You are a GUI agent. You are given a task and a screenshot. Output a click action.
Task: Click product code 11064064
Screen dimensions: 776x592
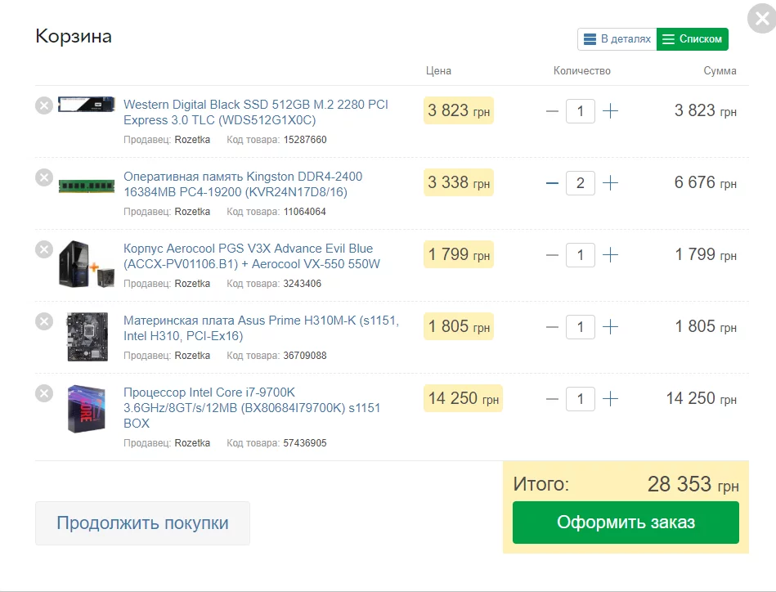click(304, 212)
